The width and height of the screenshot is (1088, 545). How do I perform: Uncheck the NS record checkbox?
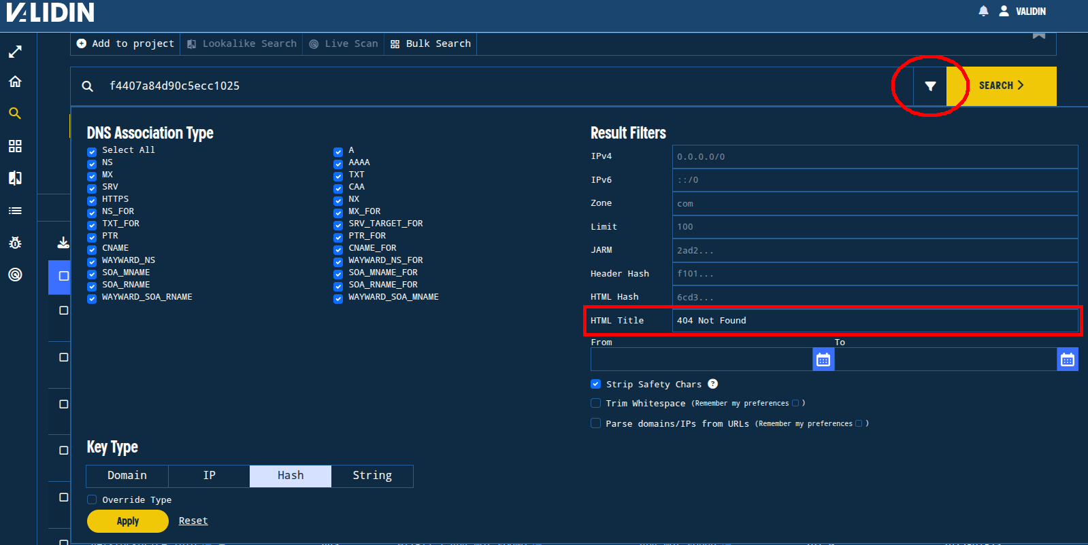pos(92,164)
